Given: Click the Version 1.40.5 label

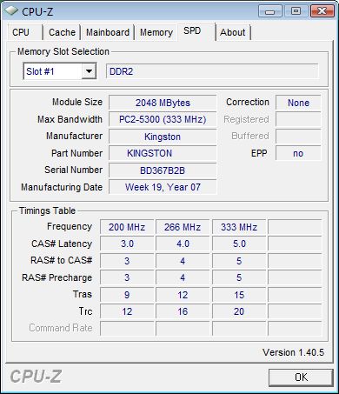Looking at the screenshot, I should coord(293,352).
